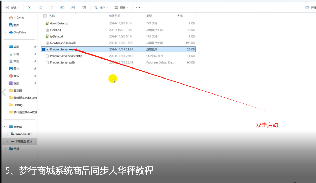Open 图库 (Gallery) in sidebar

14,25
